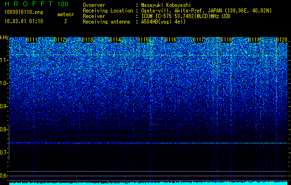
Task: Click the ICOM IC-575 receiver details text
Action: pos(186,16)
